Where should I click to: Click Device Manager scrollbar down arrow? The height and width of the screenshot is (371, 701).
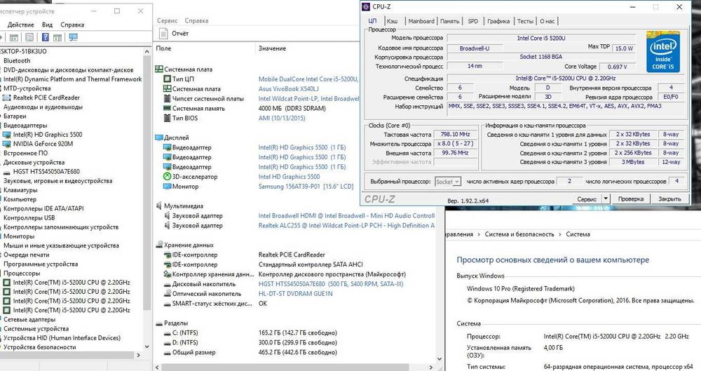pos(147,346)
